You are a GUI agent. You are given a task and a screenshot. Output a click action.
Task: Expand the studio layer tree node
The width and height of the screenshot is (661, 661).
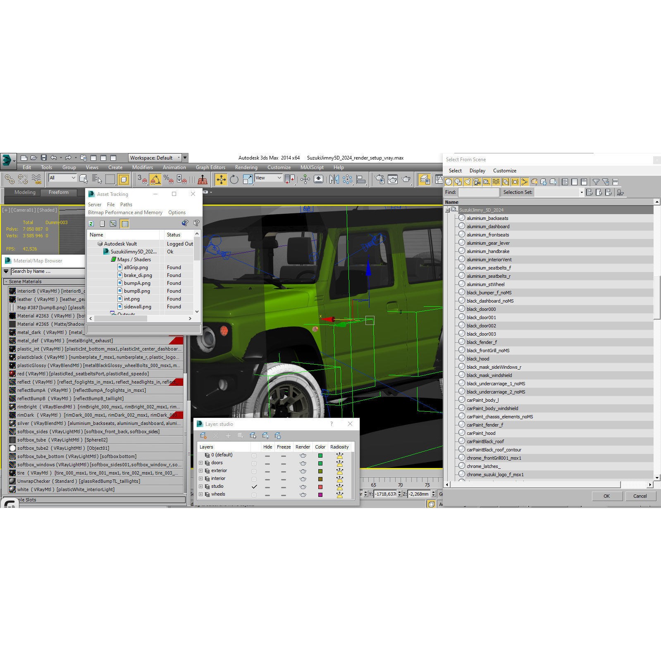click(201, 487)
